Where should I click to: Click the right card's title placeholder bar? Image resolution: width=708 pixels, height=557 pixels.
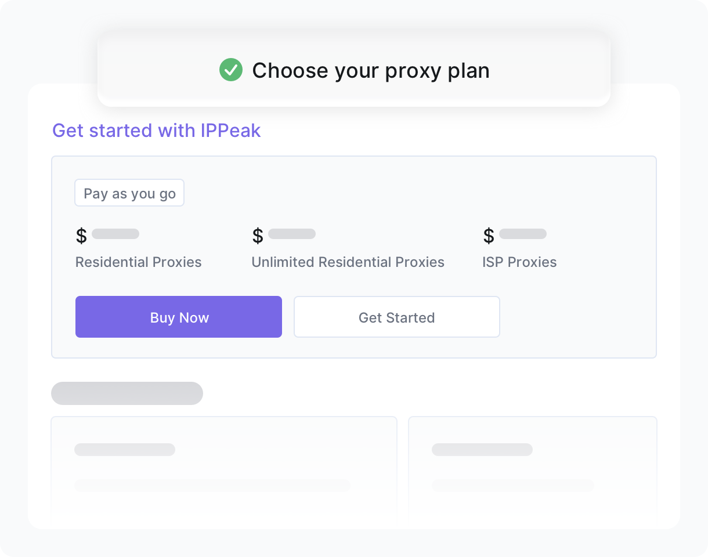(482, 450)
